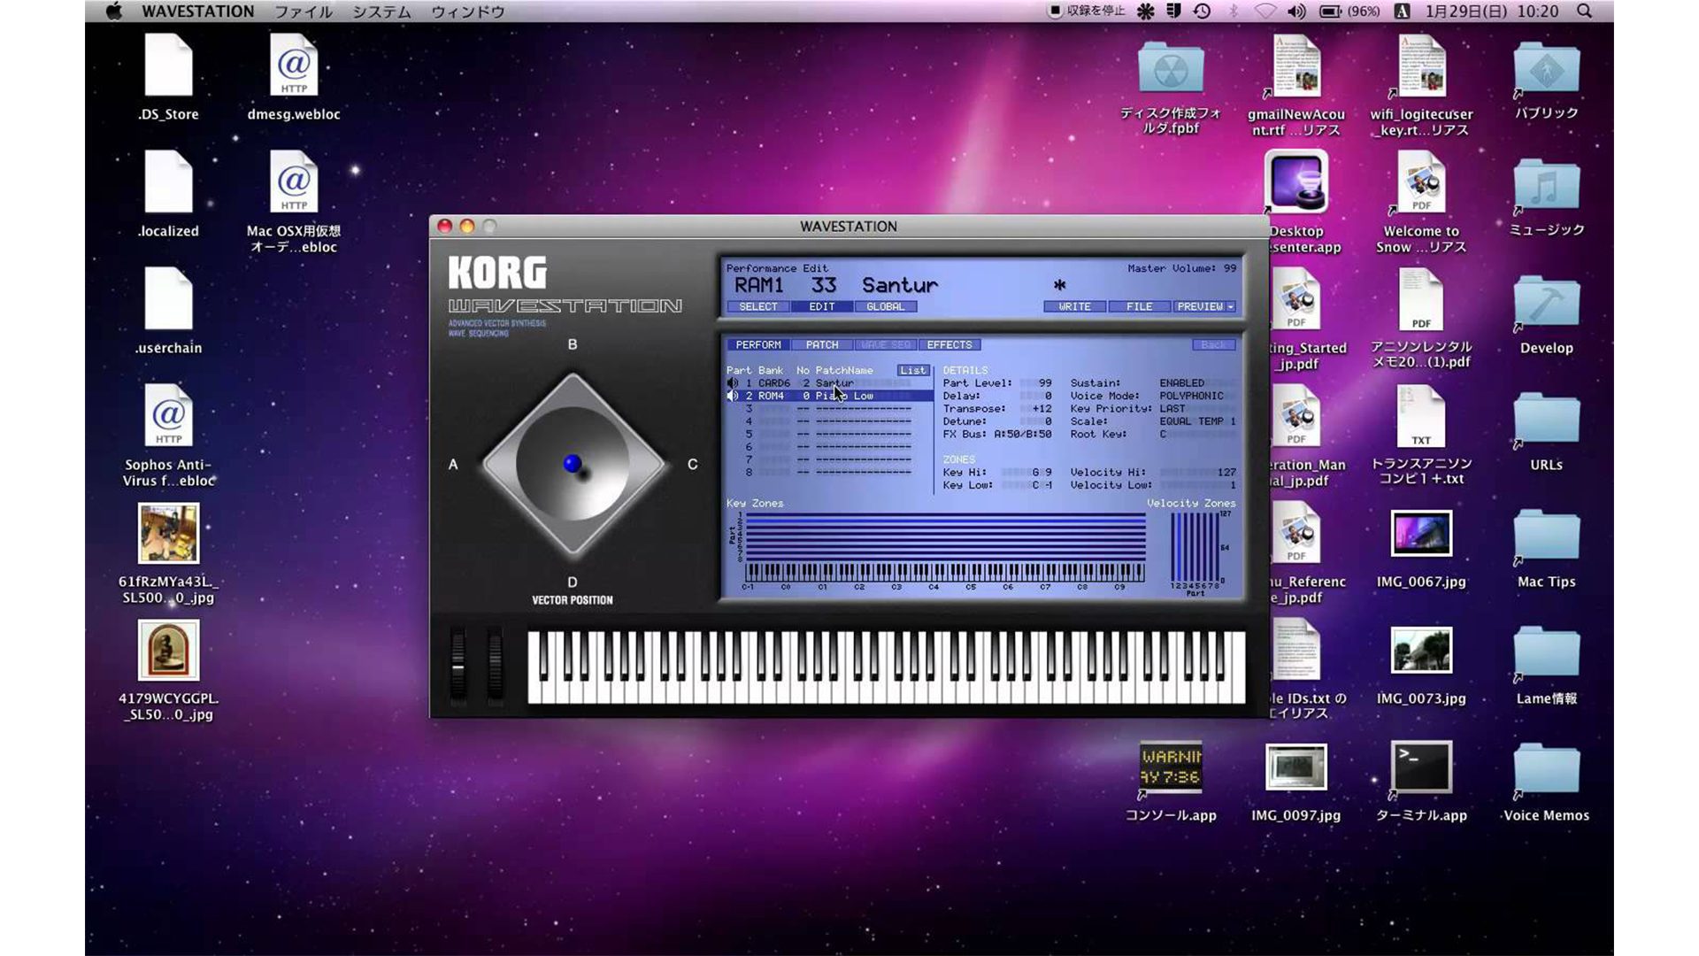Click the SELECT mode button
This screenshot has height=956, width=1699.
tap(758, 306)
